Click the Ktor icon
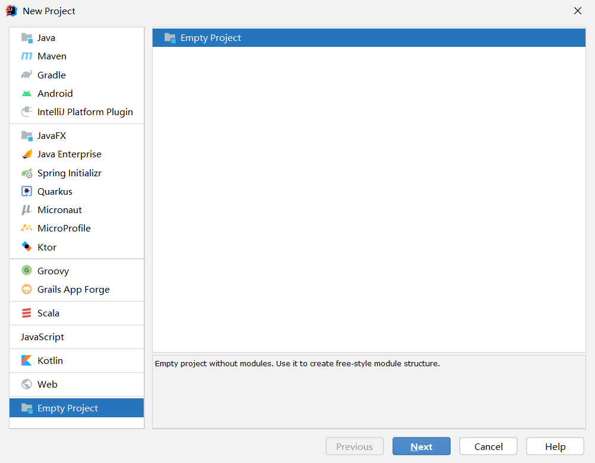This screenshot has height=463, width=595. 27,247
